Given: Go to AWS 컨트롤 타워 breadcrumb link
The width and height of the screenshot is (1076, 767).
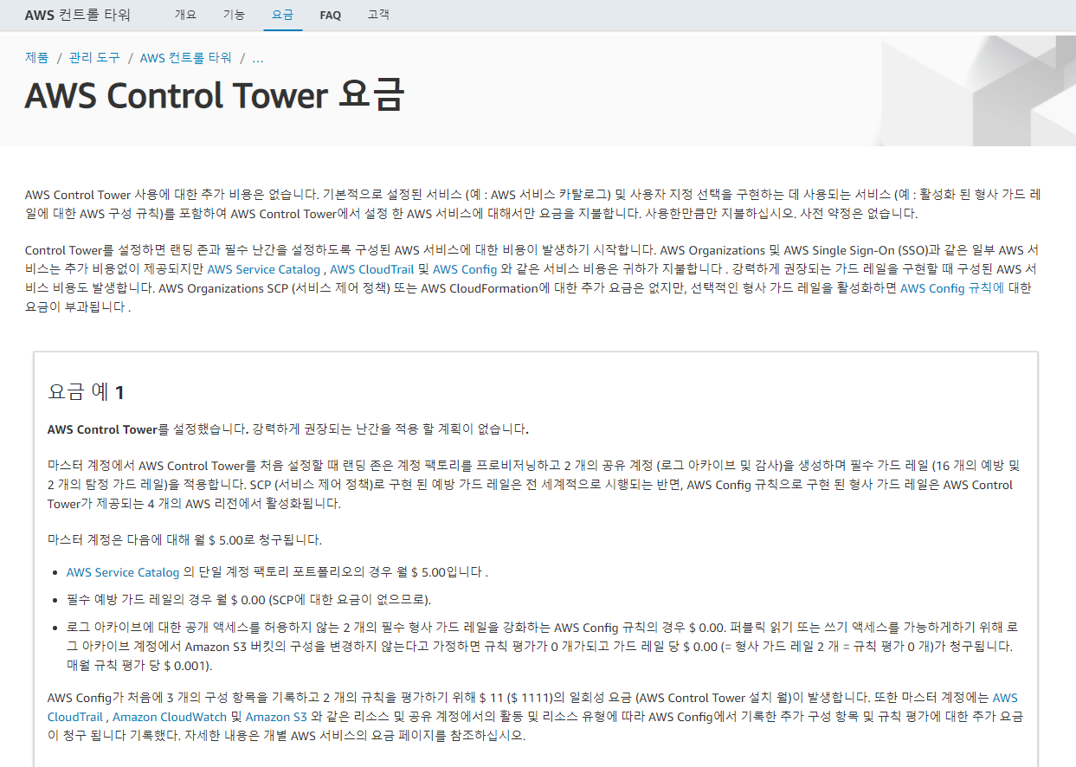Looking at the screenshot, I should 185,58.
